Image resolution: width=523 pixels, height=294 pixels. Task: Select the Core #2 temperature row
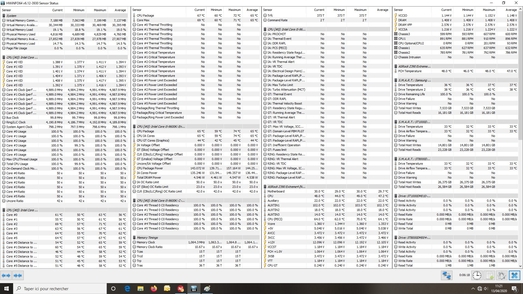coord(12,224)
